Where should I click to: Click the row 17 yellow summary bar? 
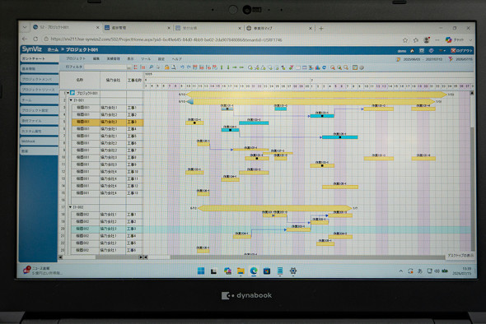tap(274, 208)
